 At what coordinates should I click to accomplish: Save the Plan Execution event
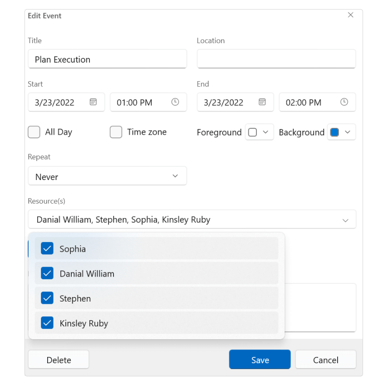coord(260,359)
